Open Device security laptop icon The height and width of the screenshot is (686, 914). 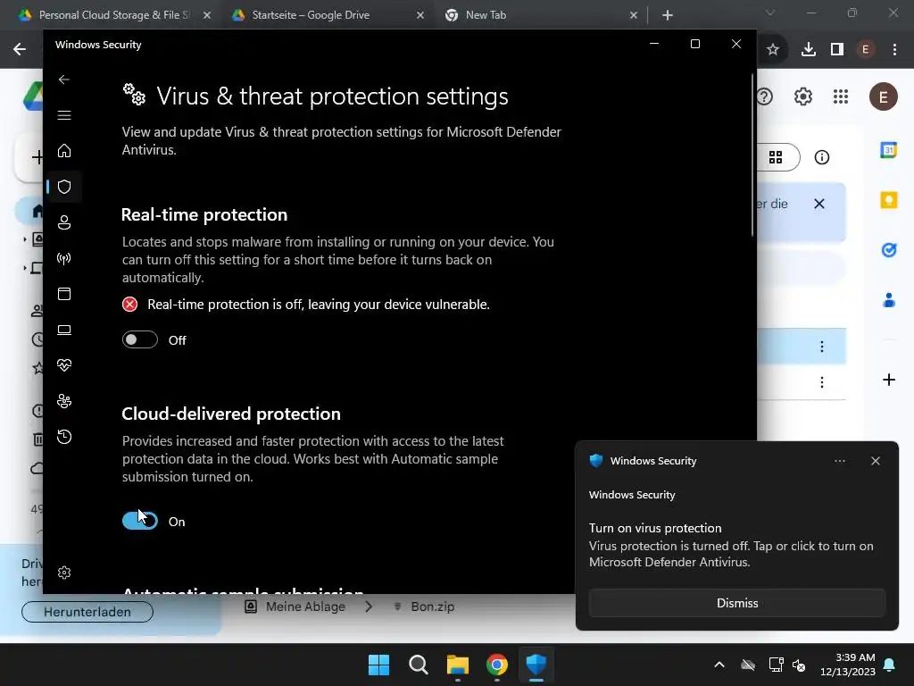coord(64,330)
